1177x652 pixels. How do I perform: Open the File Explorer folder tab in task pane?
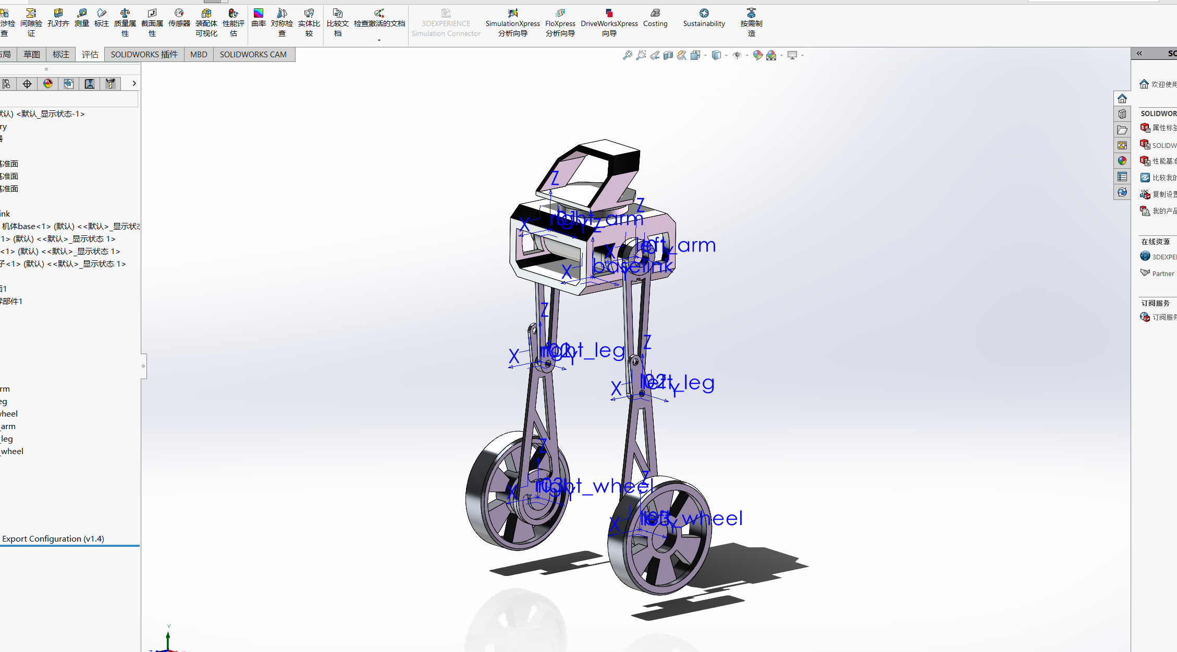coord(1122,130)
